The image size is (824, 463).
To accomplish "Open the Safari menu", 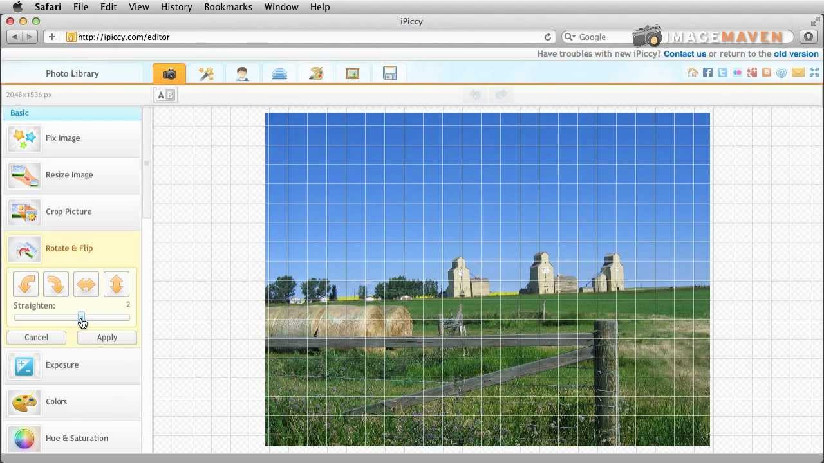I will (48, 6).
